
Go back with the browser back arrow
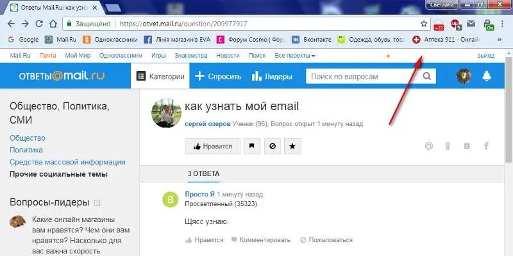click(11, 24)
